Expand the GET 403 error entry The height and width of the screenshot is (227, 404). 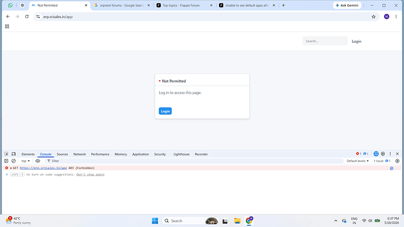[x=11, y=168]
